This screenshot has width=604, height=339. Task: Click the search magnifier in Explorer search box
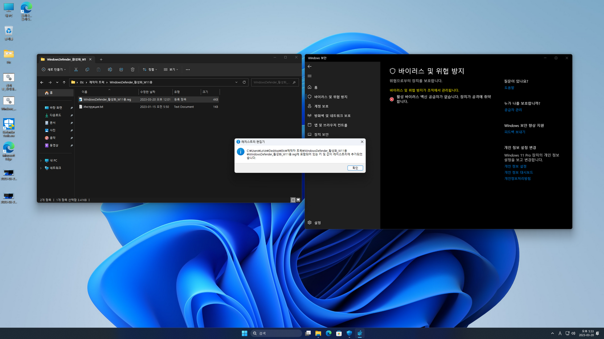[294, 82]
